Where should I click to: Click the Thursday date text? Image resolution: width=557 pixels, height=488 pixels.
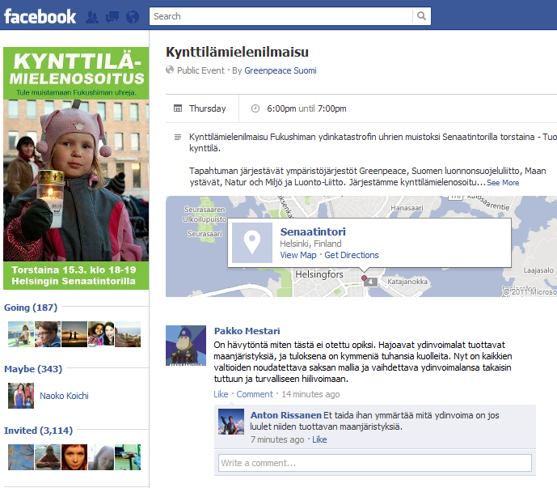pos(208,108)
